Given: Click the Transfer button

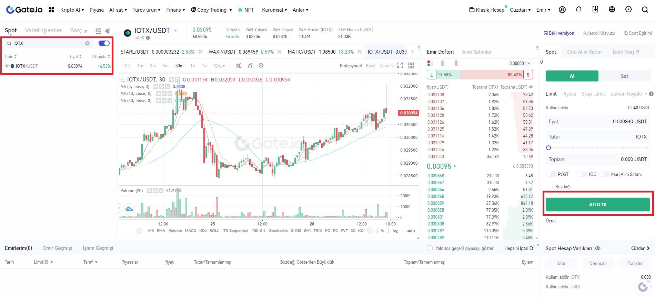Looking at the screenshot, I should 635,263.
